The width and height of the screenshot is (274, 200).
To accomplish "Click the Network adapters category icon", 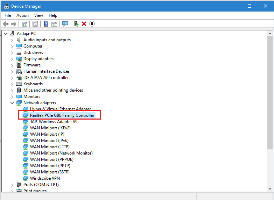I will coord(19,103).
